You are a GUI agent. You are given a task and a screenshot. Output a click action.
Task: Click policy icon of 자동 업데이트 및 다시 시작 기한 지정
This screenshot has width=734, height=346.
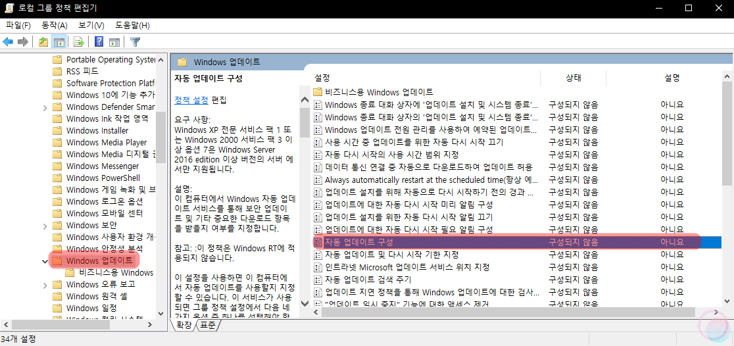[x=318, y=255]
